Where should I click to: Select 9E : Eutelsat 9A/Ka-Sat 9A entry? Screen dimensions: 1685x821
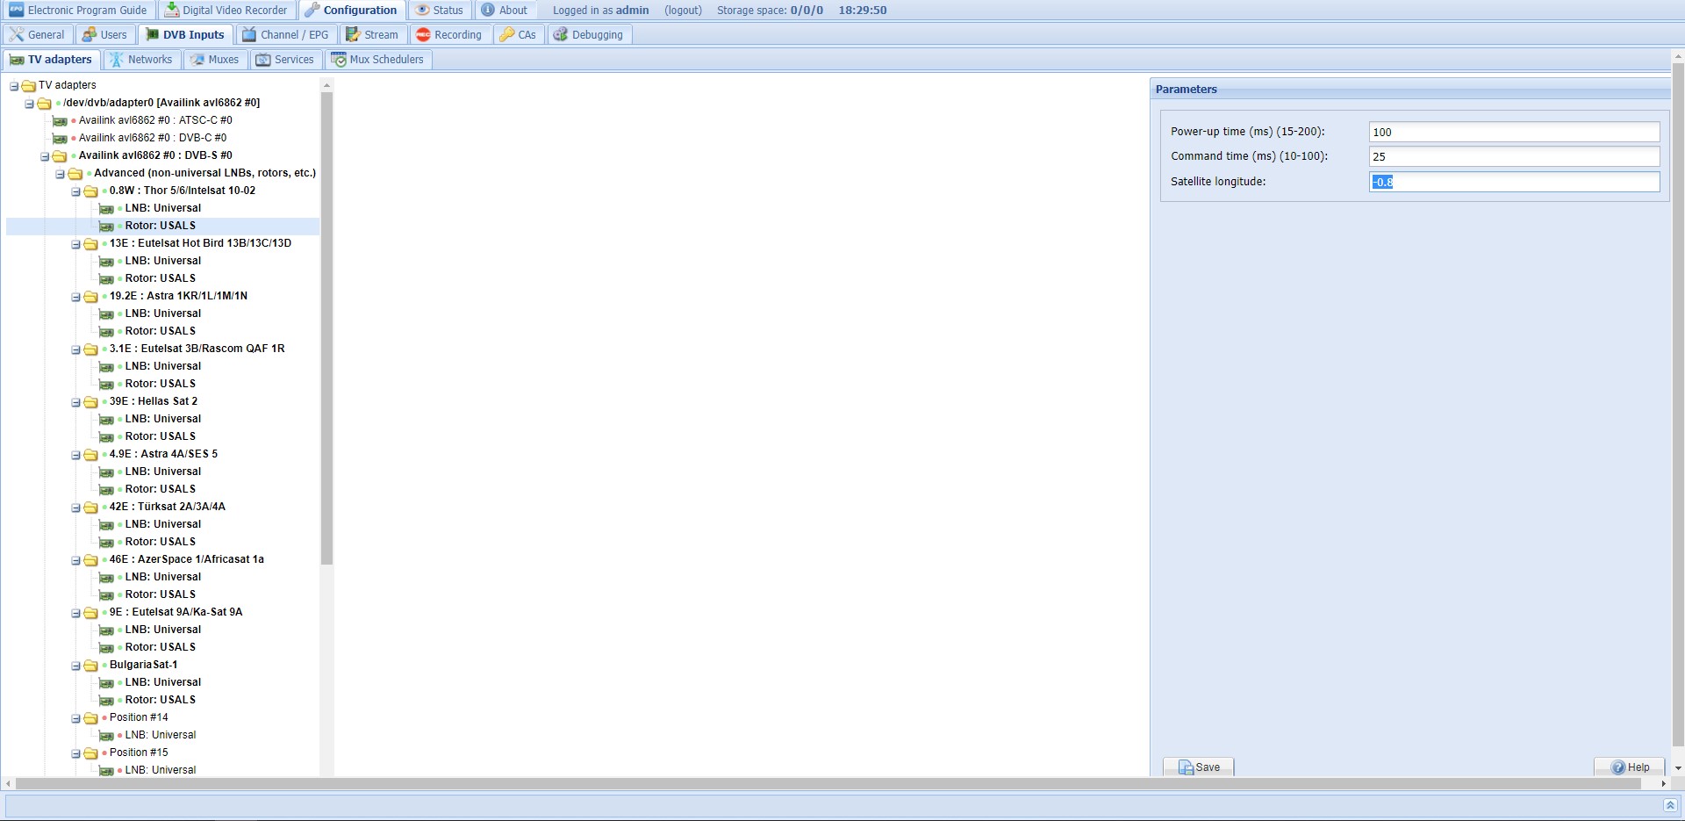click(176, 612)
